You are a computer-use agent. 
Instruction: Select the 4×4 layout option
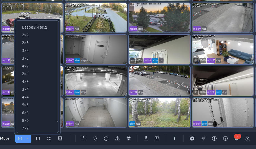(25, 97)
